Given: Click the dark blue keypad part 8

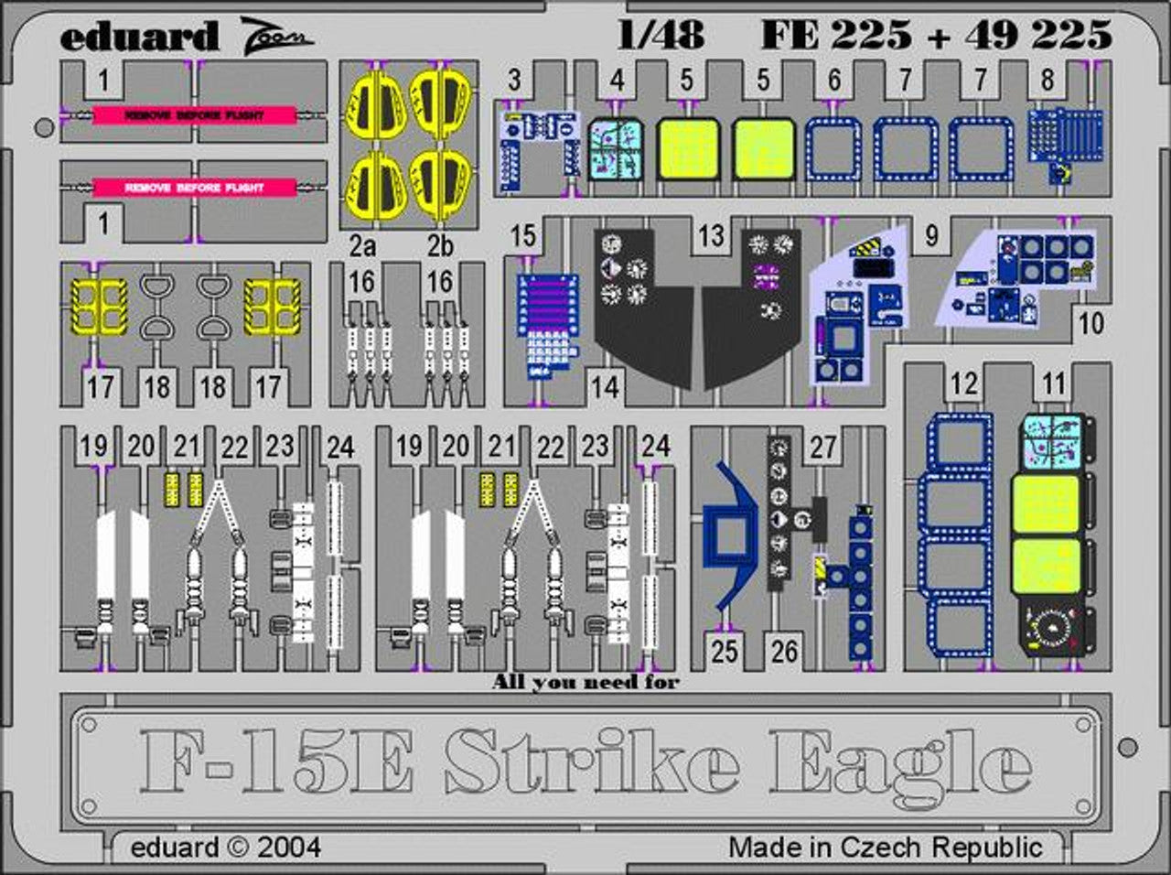Looking at the screenshot, I should (1063, 142).
